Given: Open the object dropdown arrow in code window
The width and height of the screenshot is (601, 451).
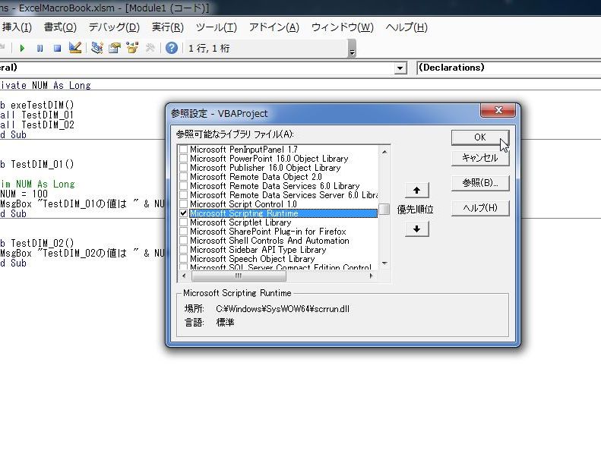Looking at the screenshot, I should pyautogui.click(x=400, y=68).
